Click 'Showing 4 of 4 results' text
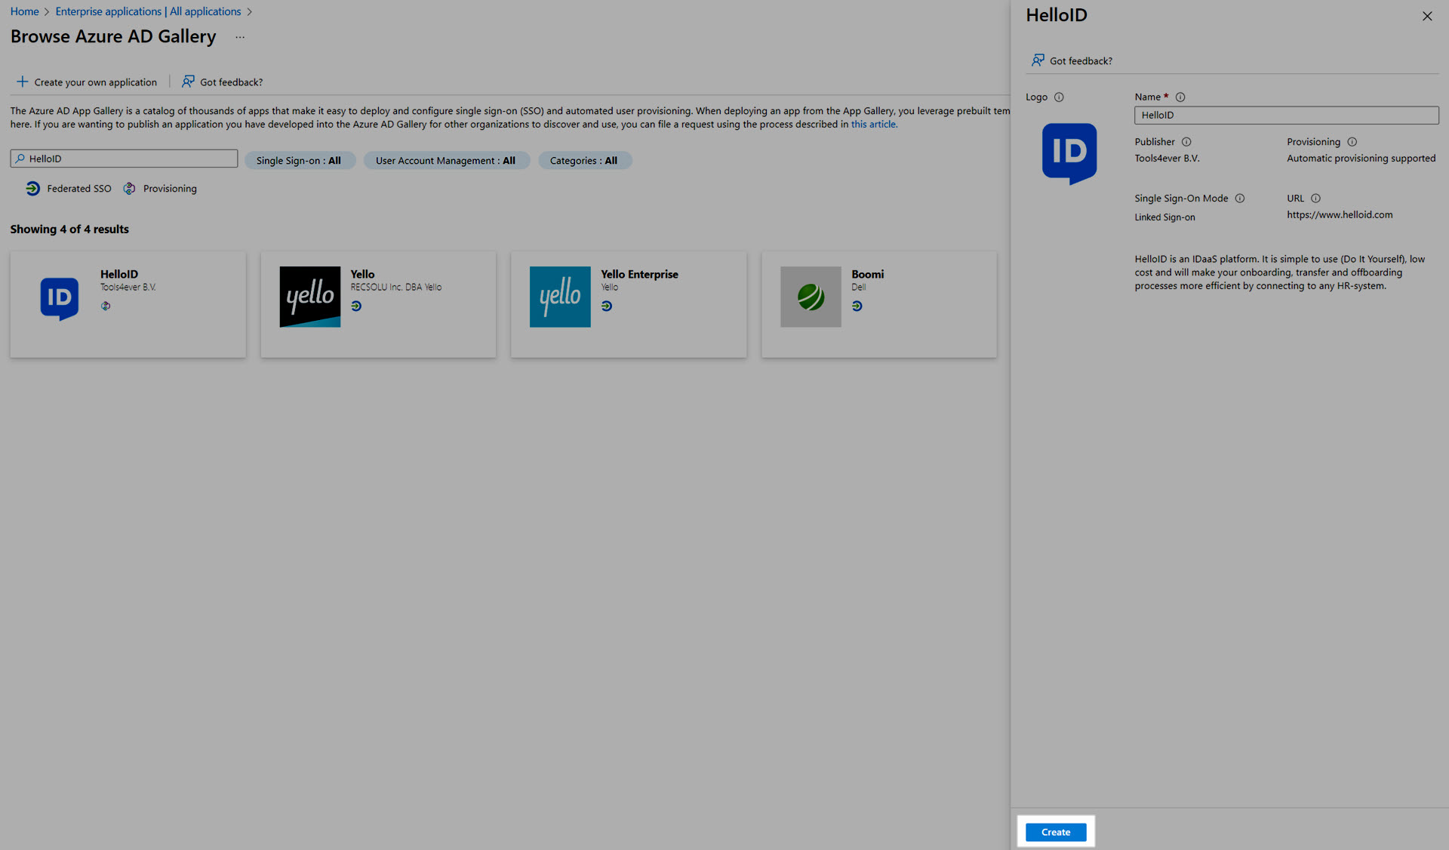Image resolution: width=1449 pixels, height=850 pixels. pos(69,229)
